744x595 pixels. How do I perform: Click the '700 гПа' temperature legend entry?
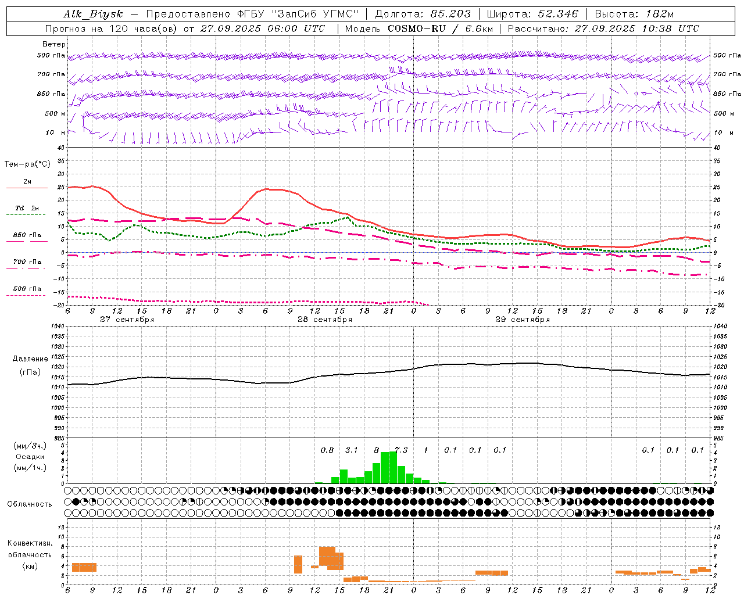coord(27,262)
